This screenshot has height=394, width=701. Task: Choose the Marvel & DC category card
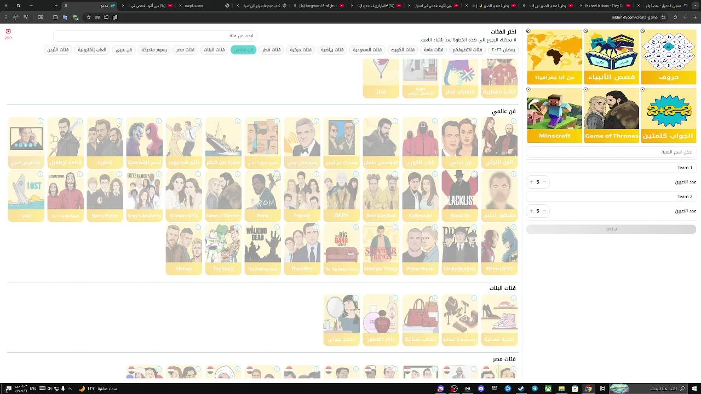point(499,249)
